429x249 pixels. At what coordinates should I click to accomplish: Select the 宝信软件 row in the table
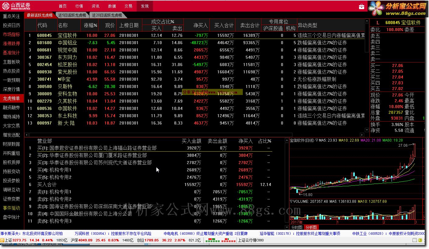pos(195,35)
